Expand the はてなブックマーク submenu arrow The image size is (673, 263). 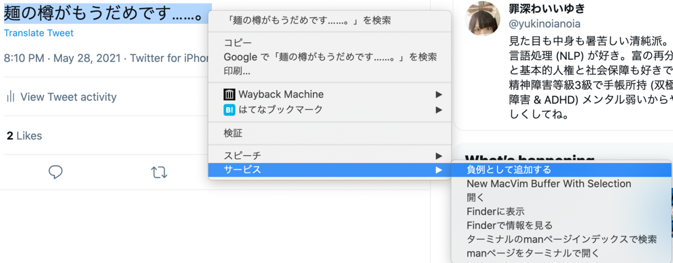point(439,110)
